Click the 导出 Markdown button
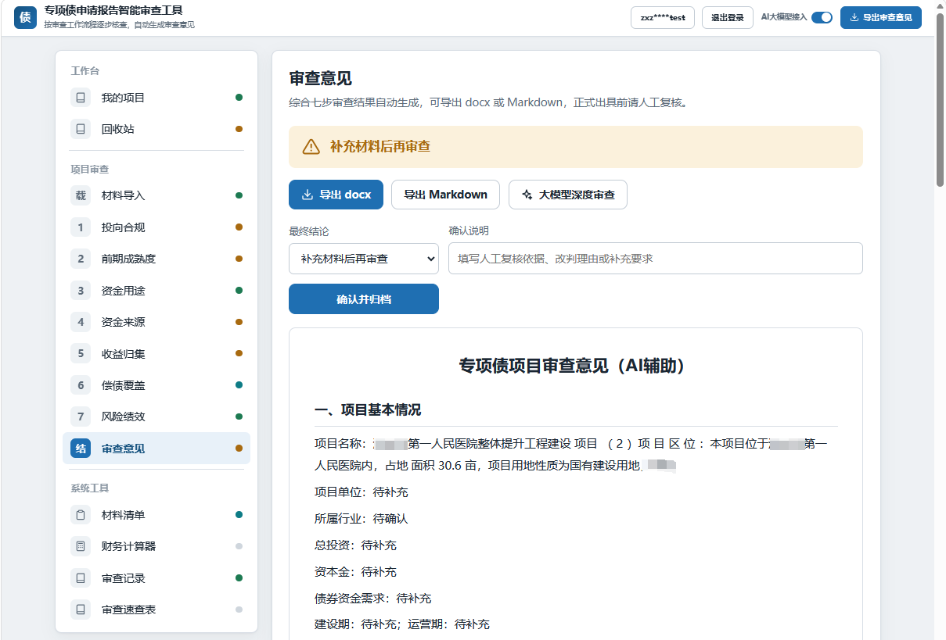Viewport: 946px width, 640px height. click(x=446, y=195)
